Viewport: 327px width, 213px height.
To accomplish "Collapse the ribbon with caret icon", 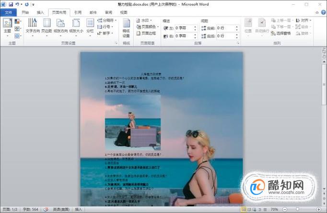I will 317,13.
